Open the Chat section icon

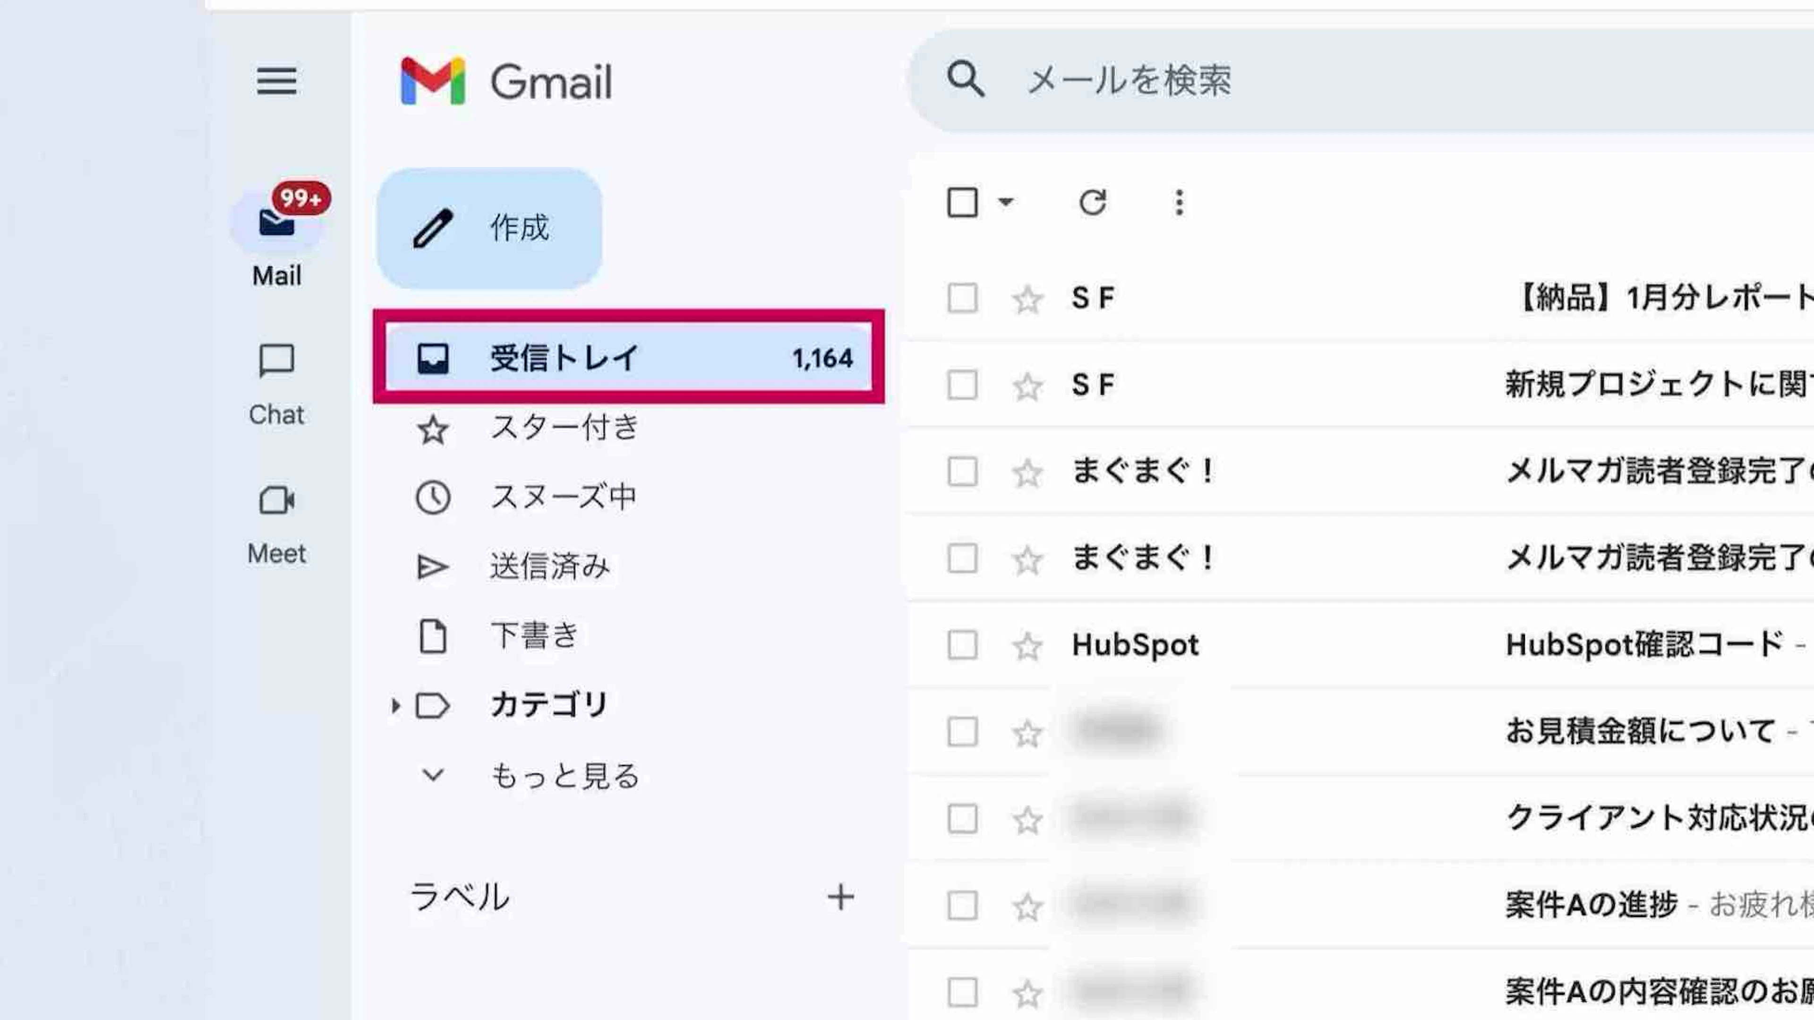[276, 361]
